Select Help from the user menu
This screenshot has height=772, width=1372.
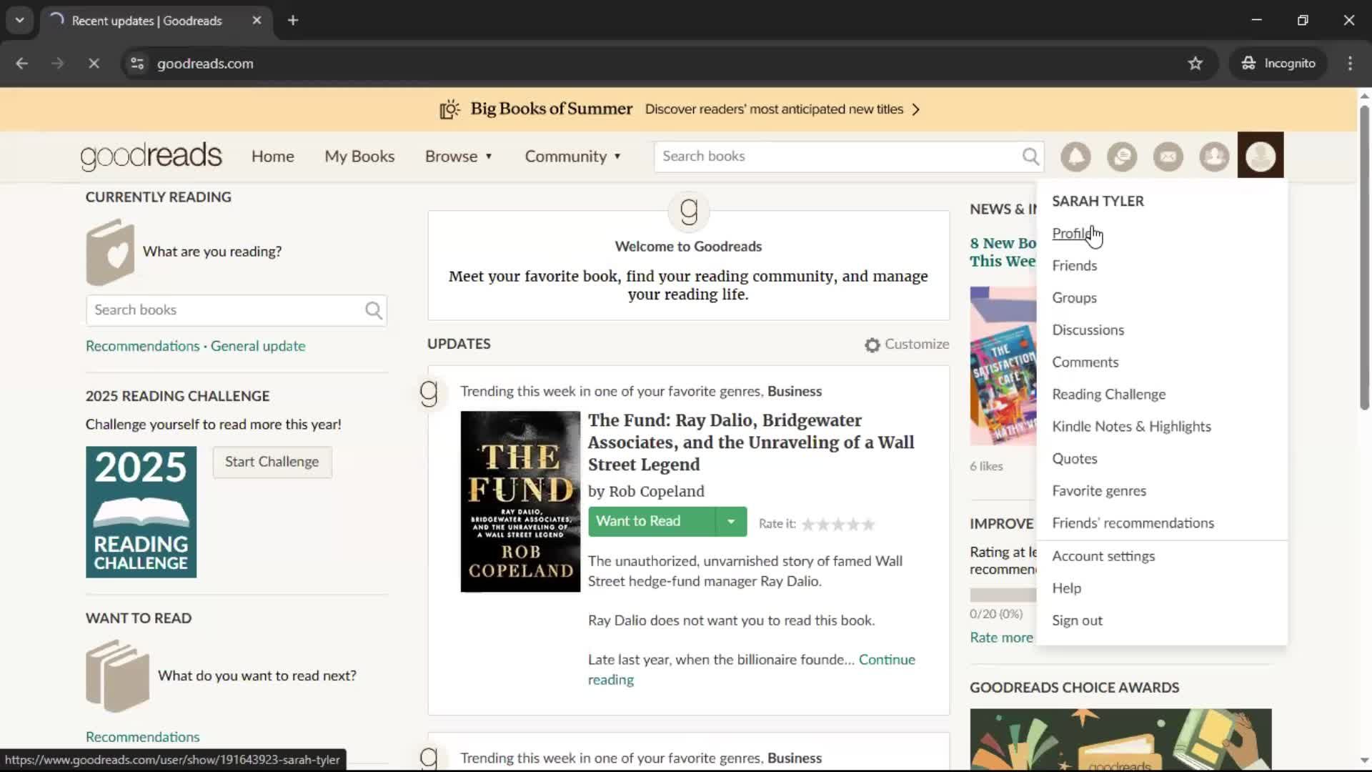(1067, 588)
